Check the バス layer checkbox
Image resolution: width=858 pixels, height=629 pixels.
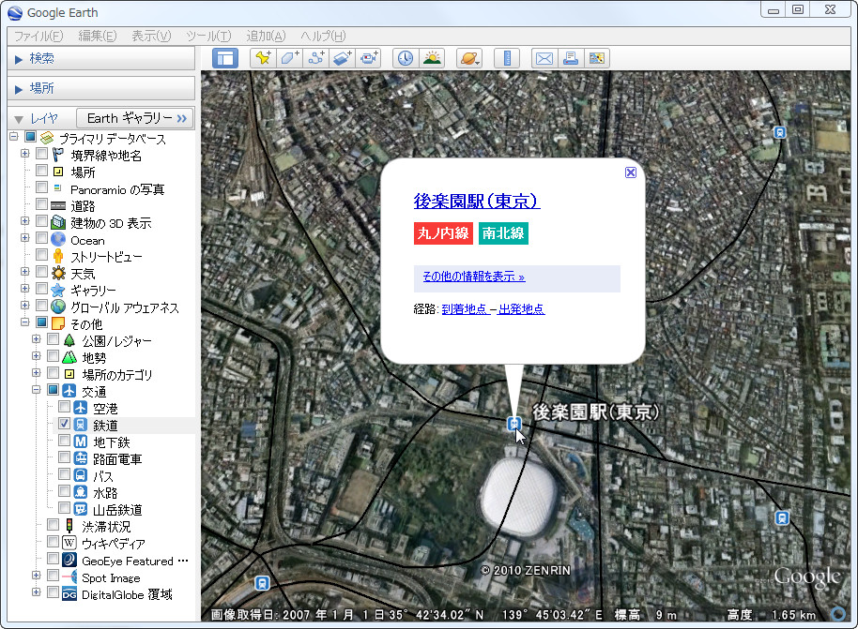click(64, 474)
